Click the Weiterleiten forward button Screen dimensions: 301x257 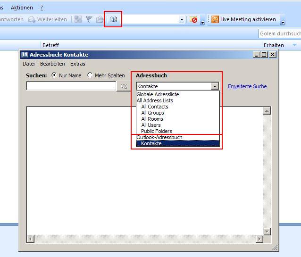(x=48, y=19)
